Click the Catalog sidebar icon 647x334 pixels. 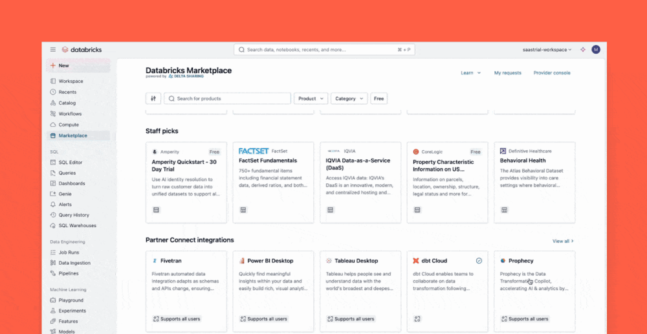click(x=53, y=103)
